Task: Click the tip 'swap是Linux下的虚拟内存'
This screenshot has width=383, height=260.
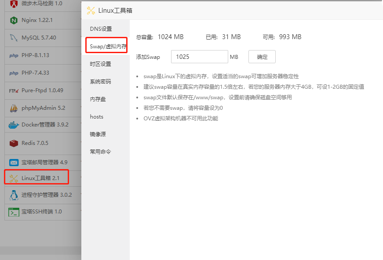Action: [x=221, y=76]
